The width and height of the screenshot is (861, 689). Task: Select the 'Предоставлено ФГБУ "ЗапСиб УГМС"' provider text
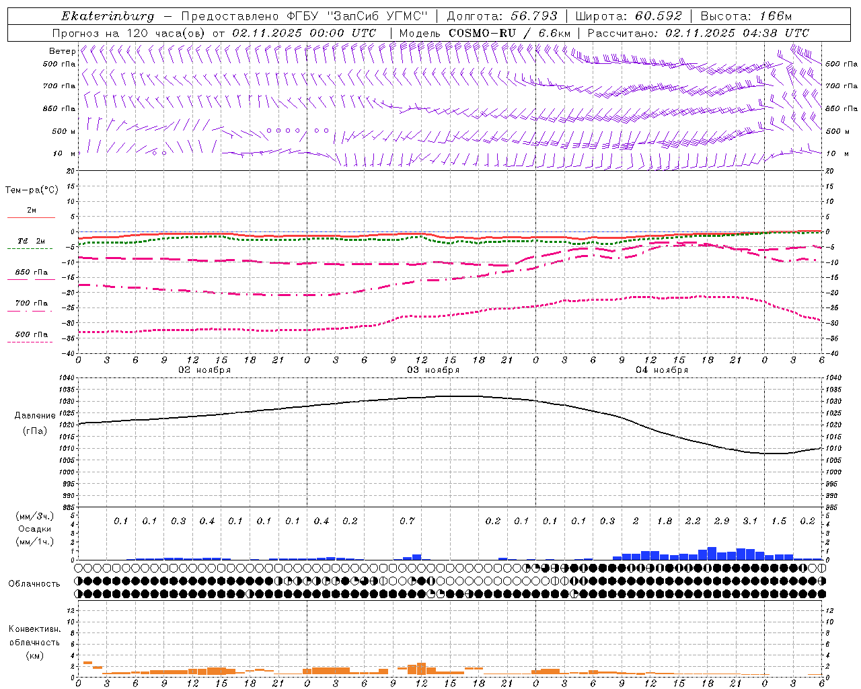point(305,16)
